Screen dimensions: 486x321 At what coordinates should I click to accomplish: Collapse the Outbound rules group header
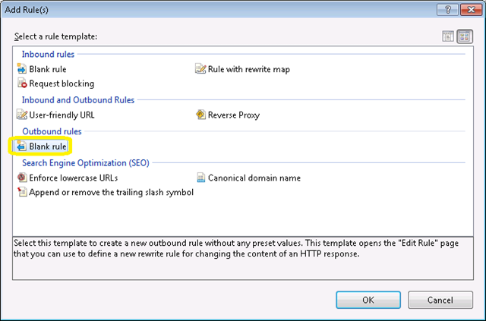(52, 131)
